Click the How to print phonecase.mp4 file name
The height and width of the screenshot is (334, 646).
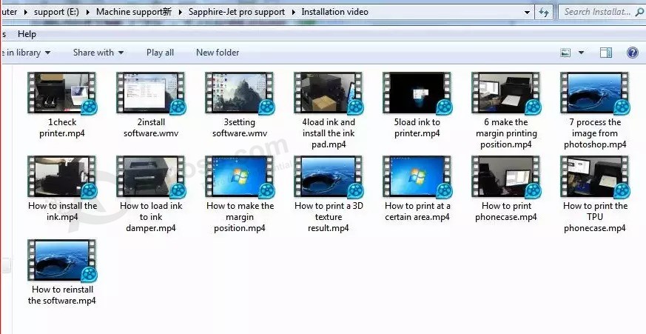click(506, 212)
